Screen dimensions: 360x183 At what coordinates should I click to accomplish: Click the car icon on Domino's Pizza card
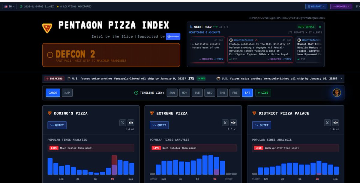pyautogui.click(x=131, y=123)
